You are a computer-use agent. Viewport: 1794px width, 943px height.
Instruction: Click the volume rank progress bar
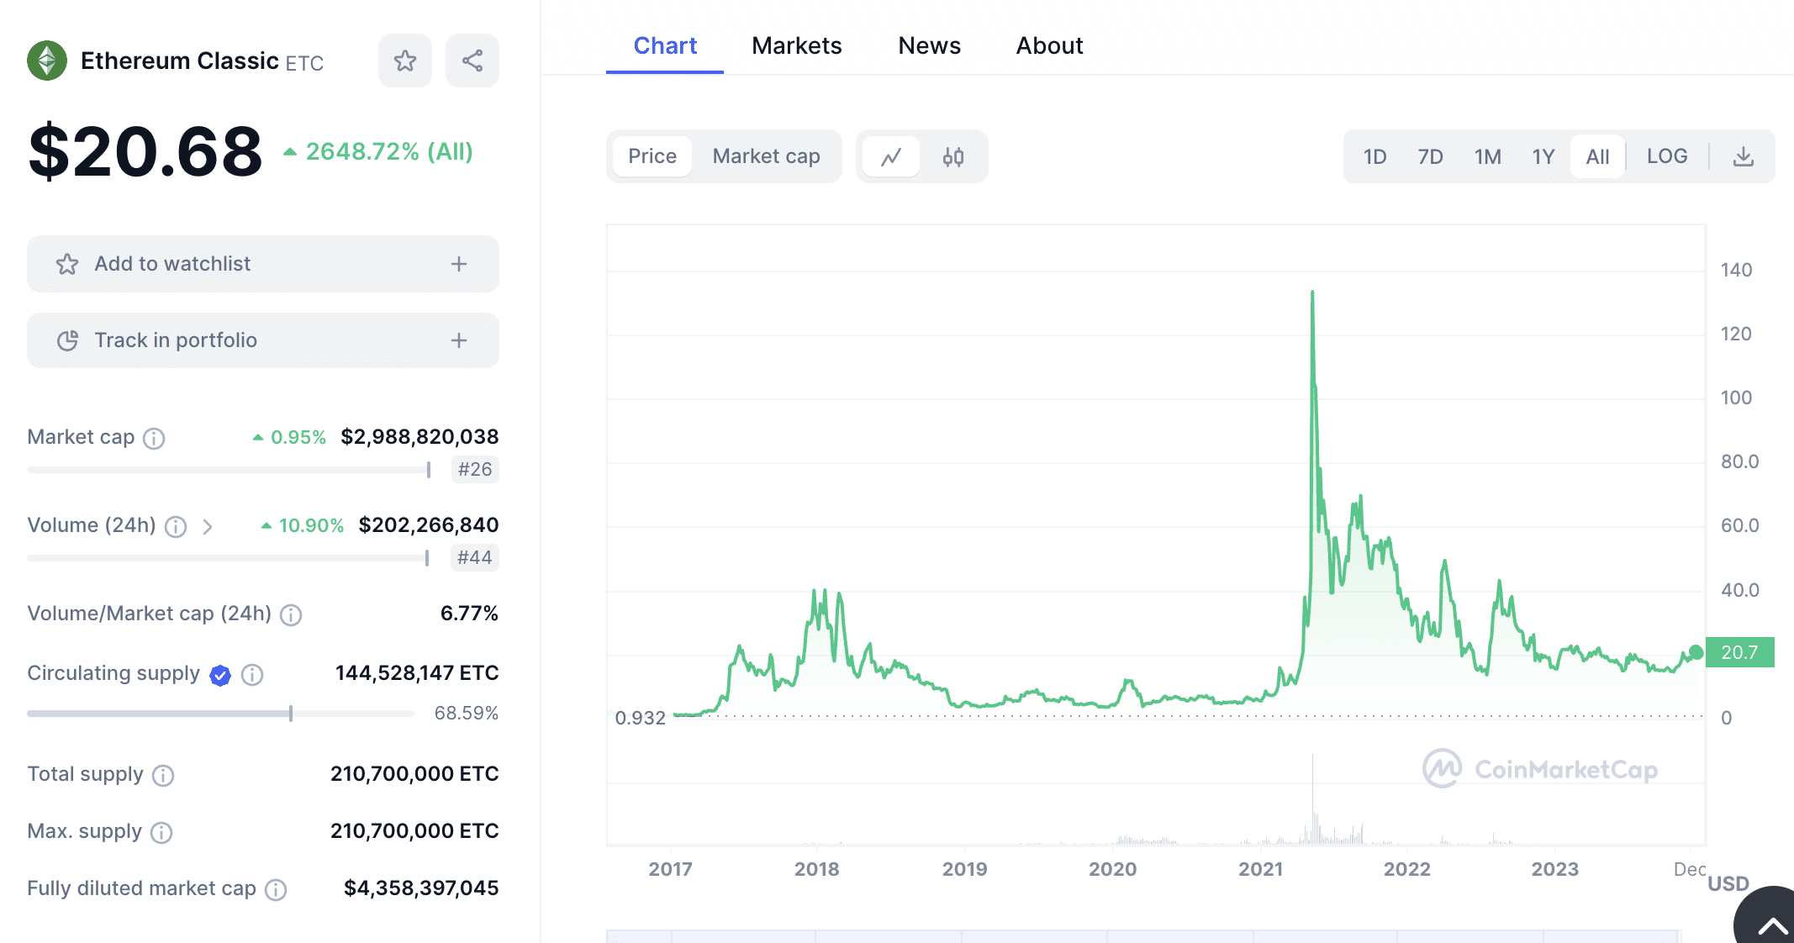click(228, 558)
